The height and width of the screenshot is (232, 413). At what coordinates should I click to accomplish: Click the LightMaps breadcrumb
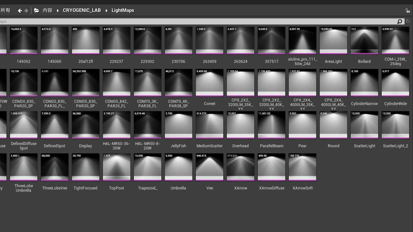tap(123, 11)
